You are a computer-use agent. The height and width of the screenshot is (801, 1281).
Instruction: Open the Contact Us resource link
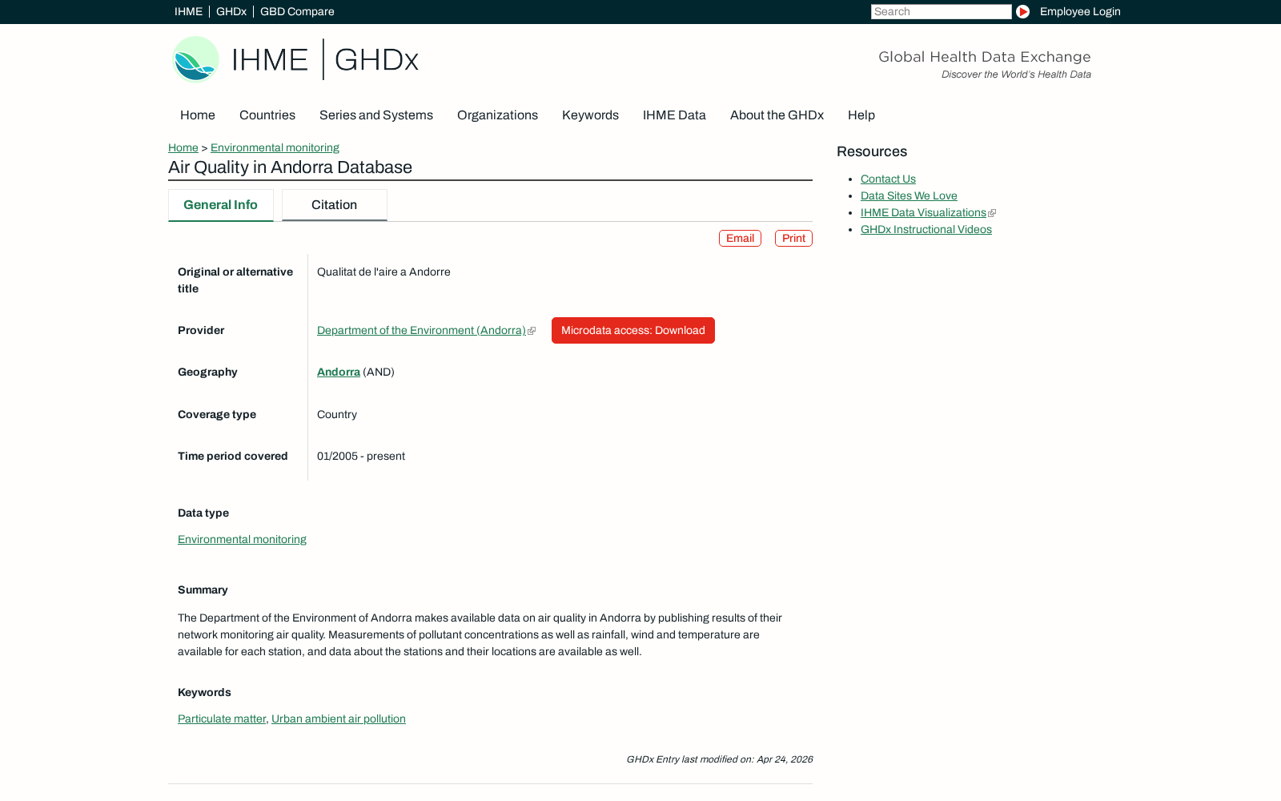[888, 179]
